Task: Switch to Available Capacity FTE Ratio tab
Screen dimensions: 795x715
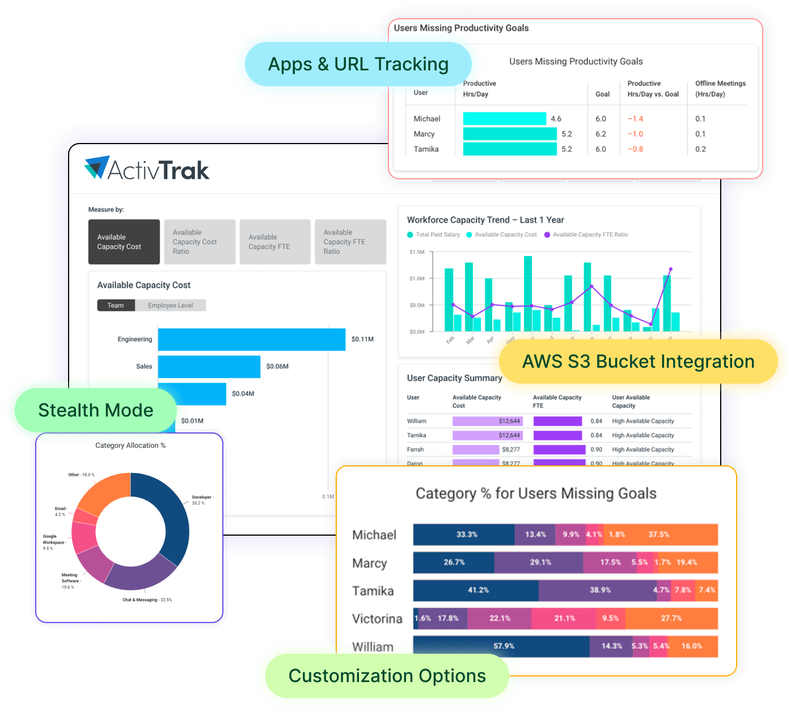Action: click(350, 242)
